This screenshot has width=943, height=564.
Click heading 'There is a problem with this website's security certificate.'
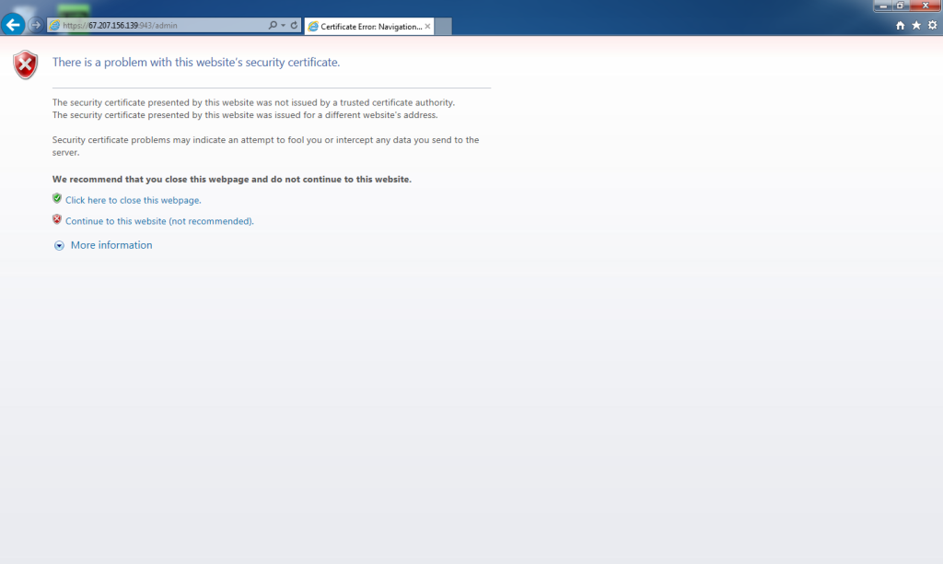(196, 62)
